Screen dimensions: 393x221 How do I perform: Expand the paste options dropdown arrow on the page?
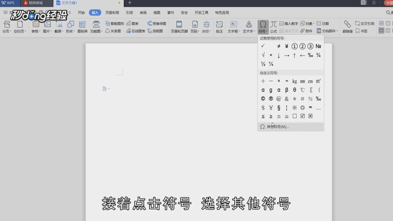(109, 89)
